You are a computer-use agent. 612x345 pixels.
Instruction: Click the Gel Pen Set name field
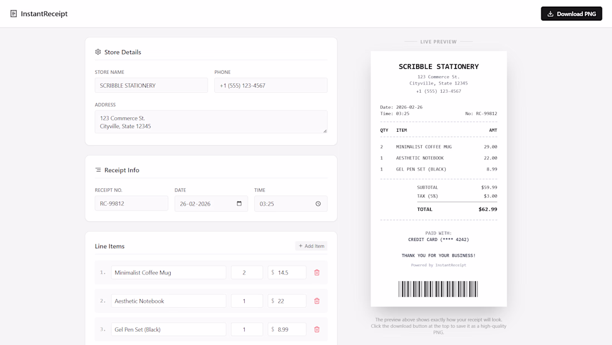[169, 329]
